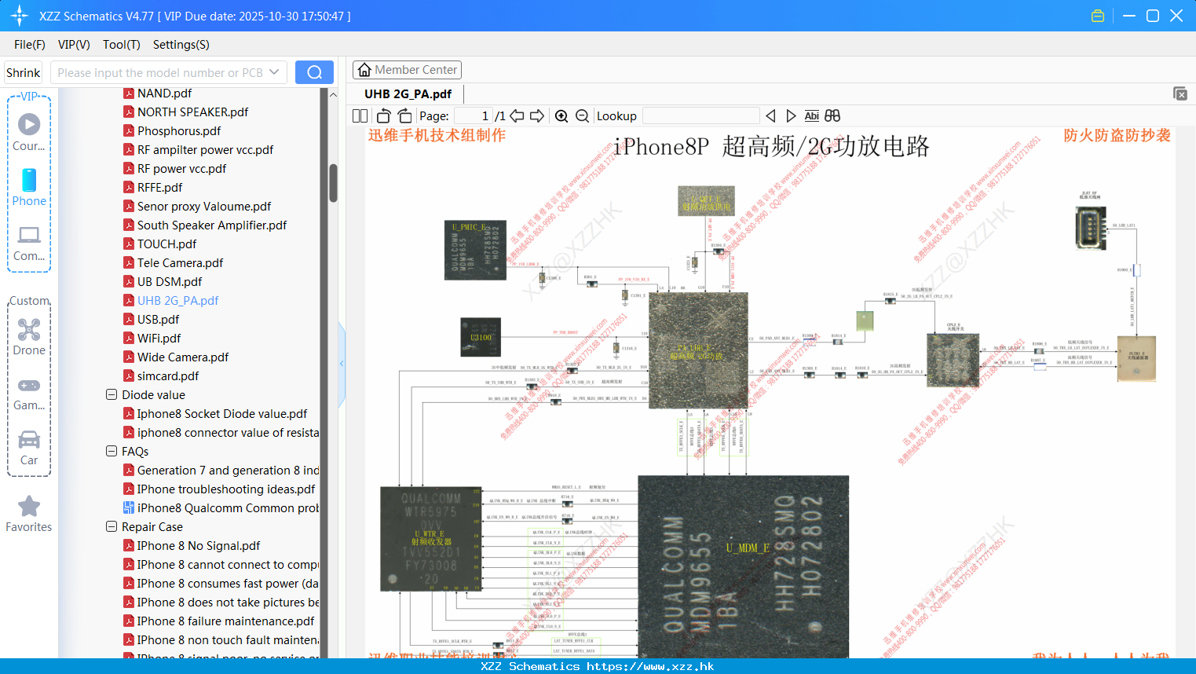Zoom in on the schematic
The width and height of the screenshot is (1196, 674).
point(561,115)
